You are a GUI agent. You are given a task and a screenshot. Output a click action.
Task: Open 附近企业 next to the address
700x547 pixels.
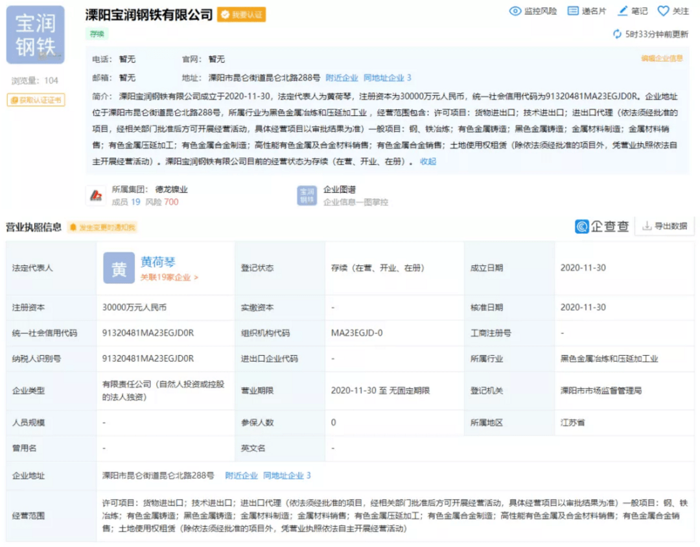(x=342, y=77)
